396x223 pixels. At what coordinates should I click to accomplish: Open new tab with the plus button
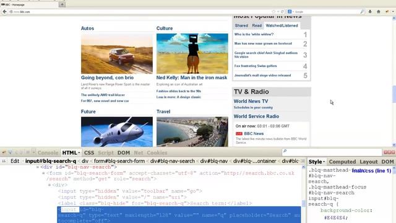point(62,4)
